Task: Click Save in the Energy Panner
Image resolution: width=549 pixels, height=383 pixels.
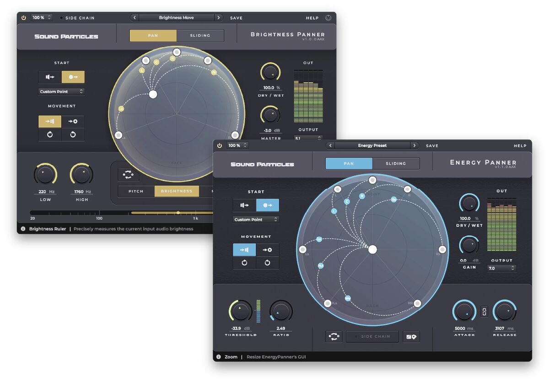Action: tap(432, 146)
